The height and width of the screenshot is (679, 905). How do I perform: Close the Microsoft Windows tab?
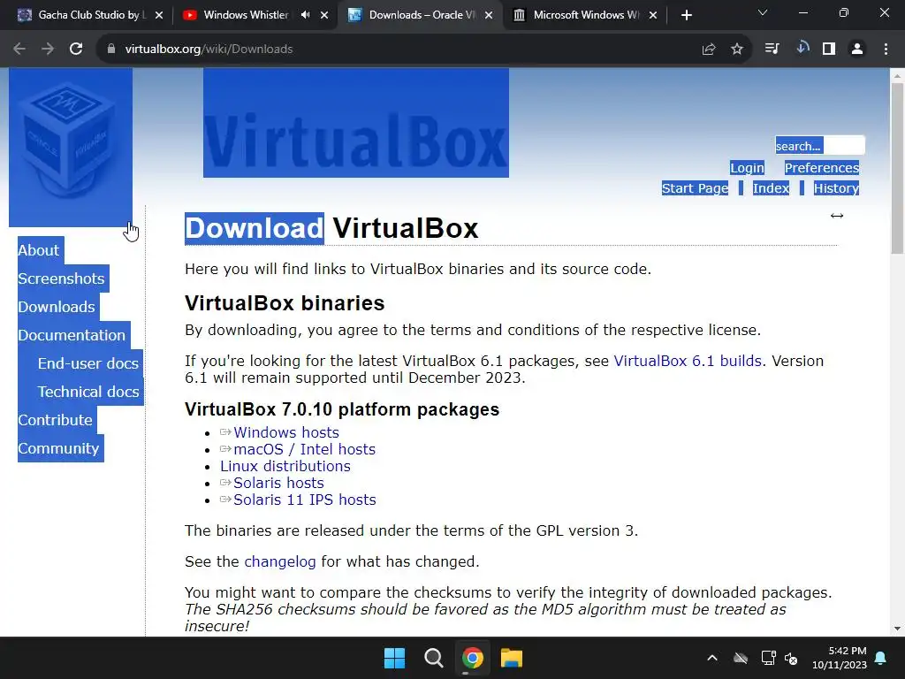pyautogui.click(x=653, y=15)
